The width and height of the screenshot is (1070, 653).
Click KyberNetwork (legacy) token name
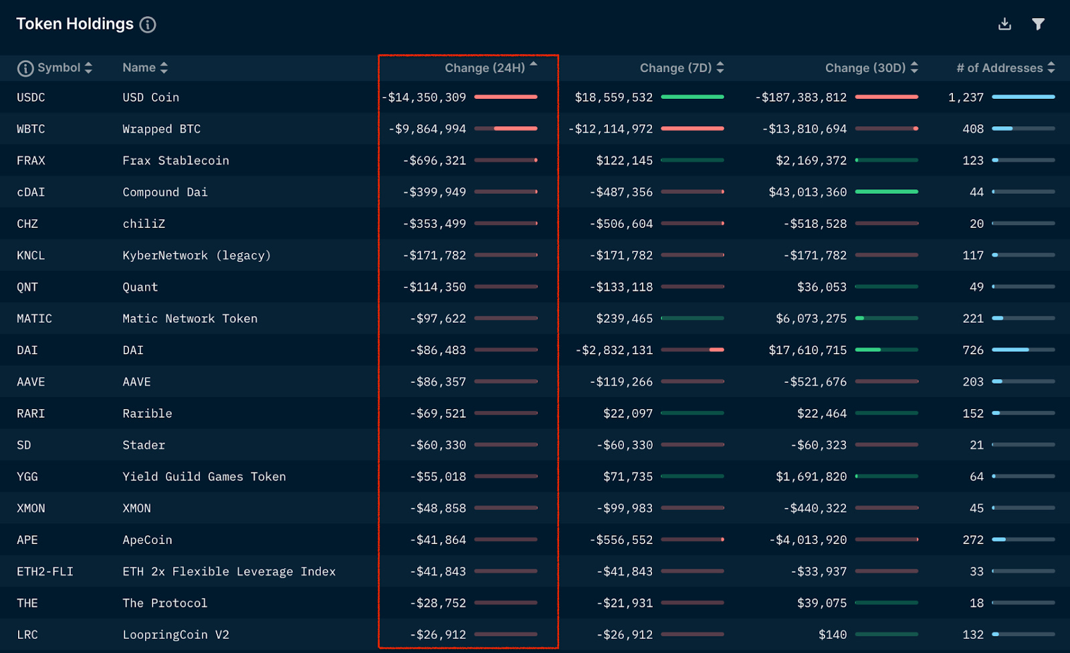pyautogui.click(x=197, y=255)
